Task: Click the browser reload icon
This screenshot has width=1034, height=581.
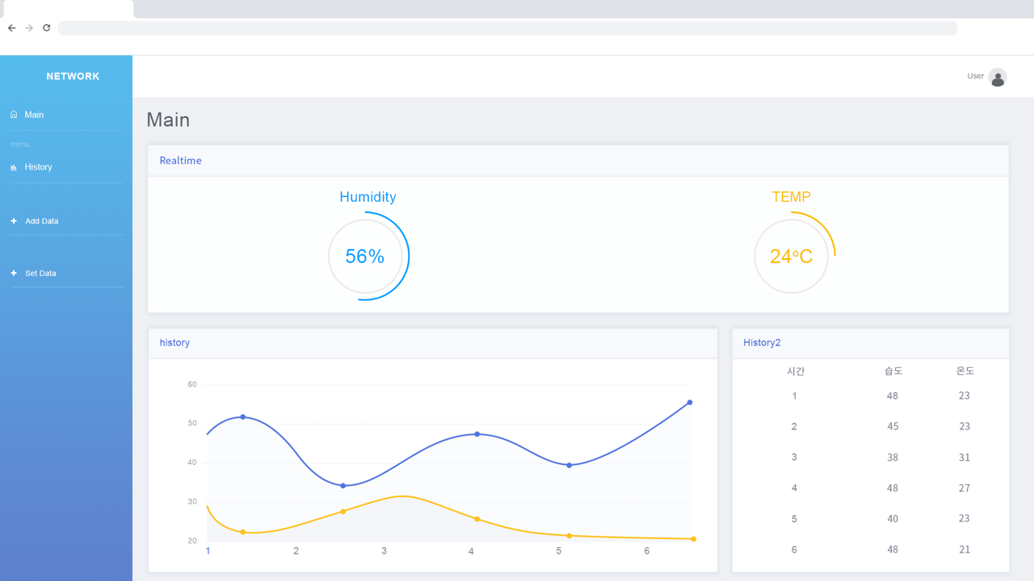Action: point(46,27)
